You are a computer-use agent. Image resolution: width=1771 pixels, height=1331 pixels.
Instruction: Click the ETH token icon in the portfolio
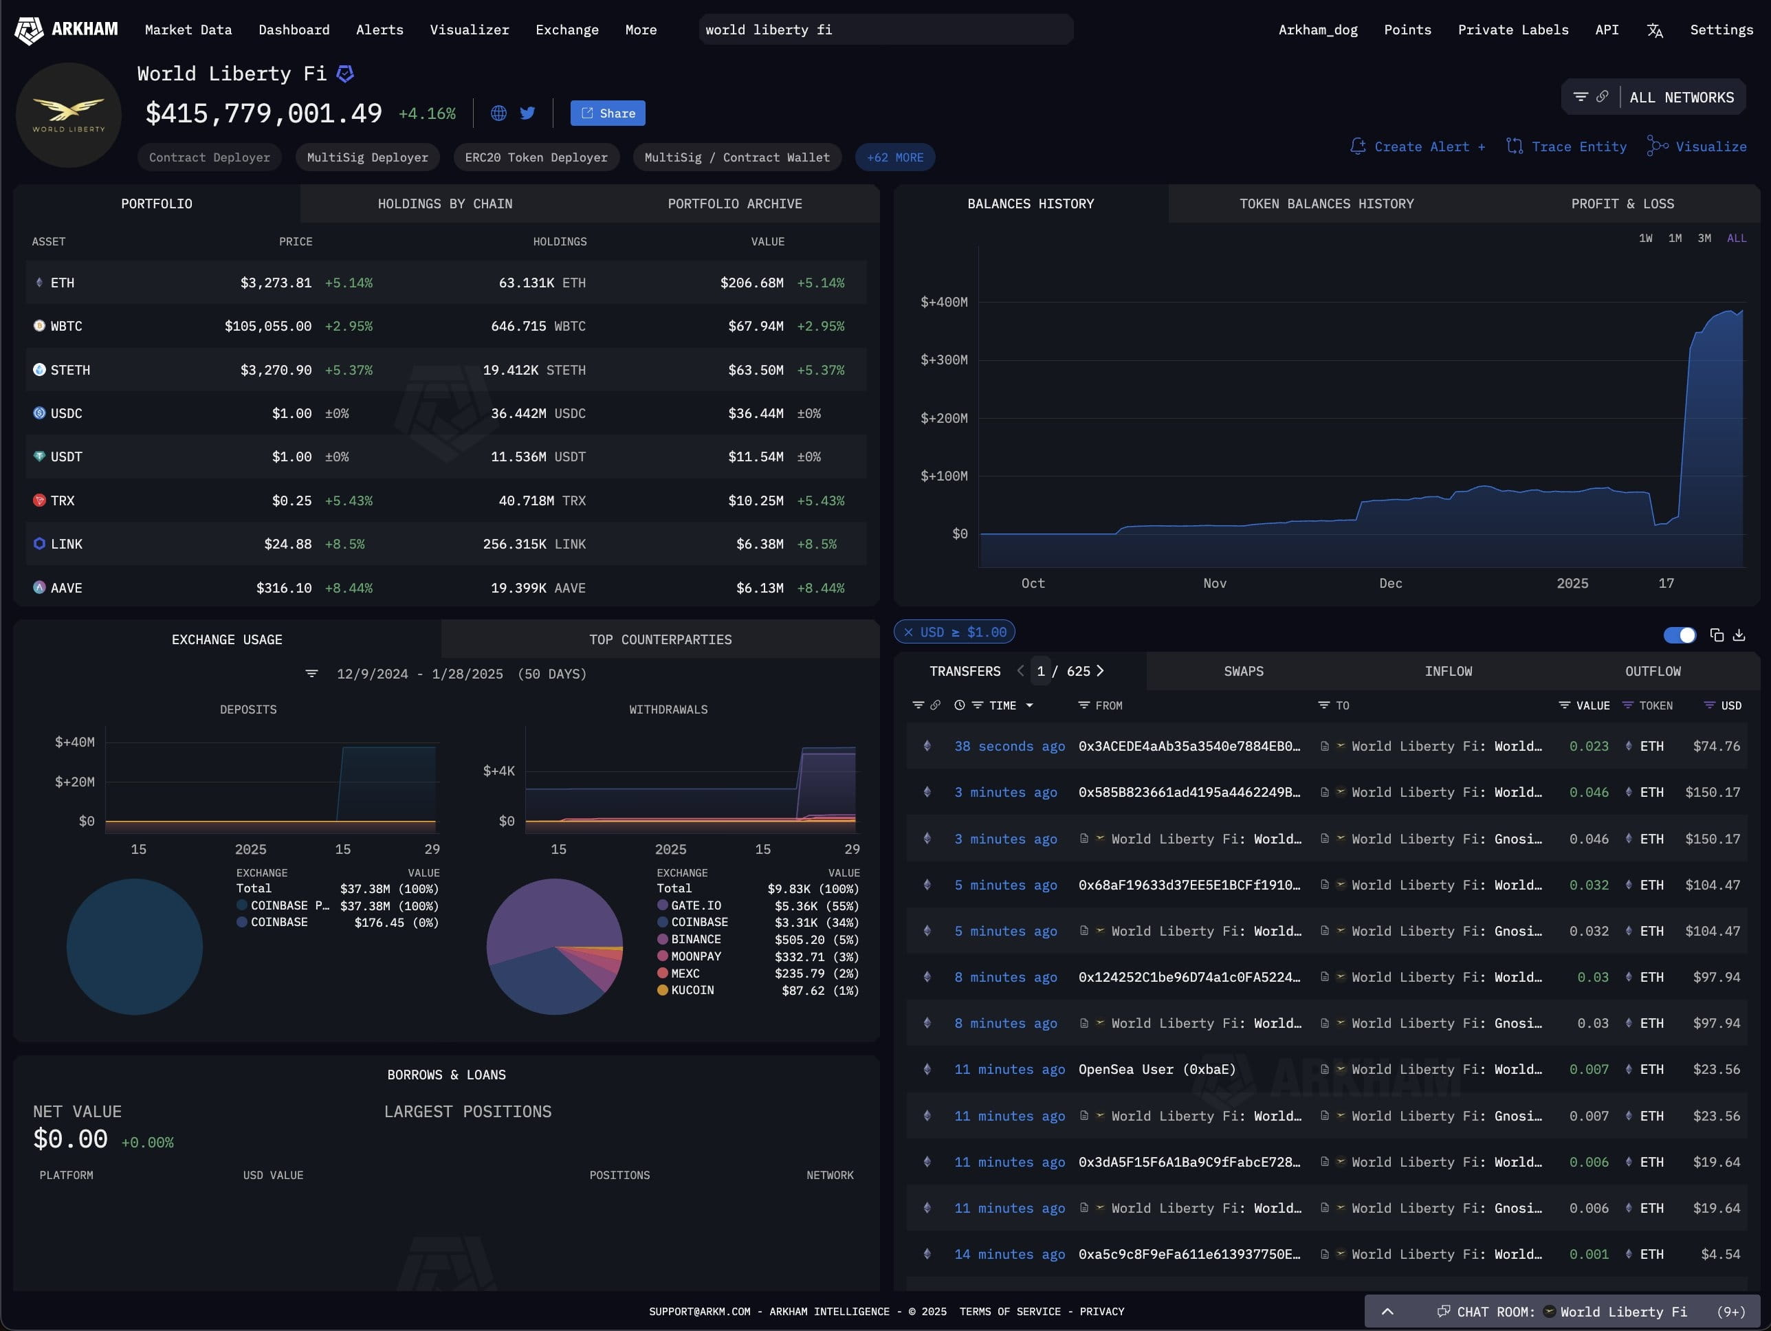pos(39,283)
